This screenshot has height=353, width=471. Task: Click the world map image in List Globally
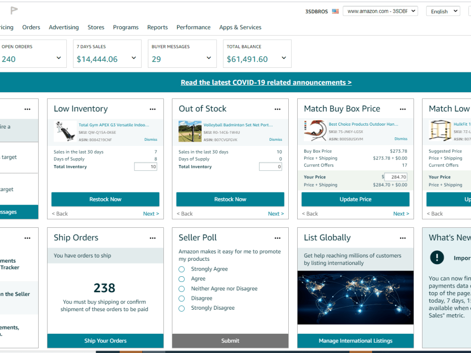point(355,297)
